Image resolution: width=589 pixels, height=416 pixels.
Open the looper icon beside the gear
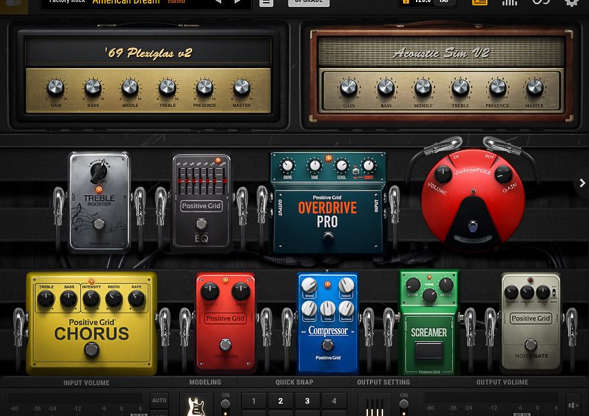click(541, 2)
